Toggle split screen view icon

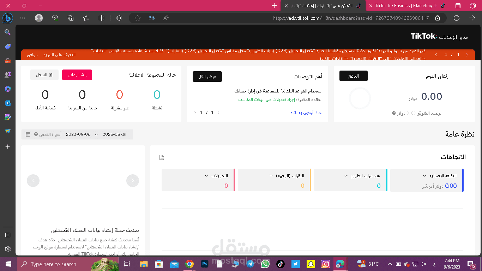pos(102,18)
